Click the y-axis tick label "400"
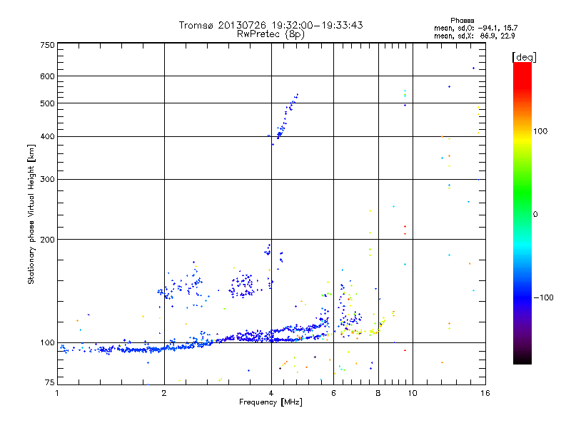This screenshot has width=571, height=428. [47, 137]
